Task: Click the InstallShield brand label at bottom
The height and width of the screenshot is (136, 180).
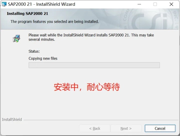Action: [x=12, y=120]
